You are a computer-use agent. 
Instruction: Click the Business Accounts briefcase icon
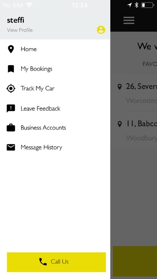(11, 128)
